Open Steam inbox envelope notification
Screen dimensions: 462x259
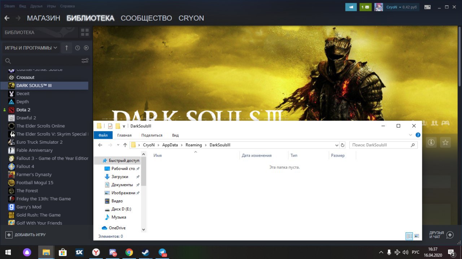pyautogui.click(x=365, y=7)
